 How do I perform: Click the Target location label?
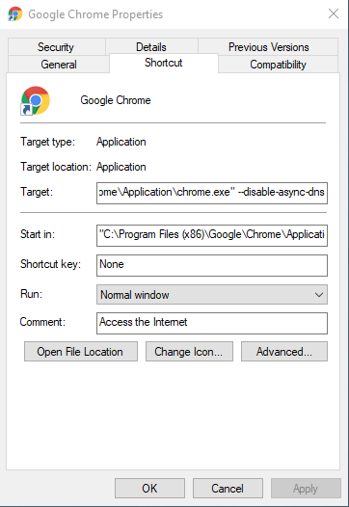pos(56,167)
